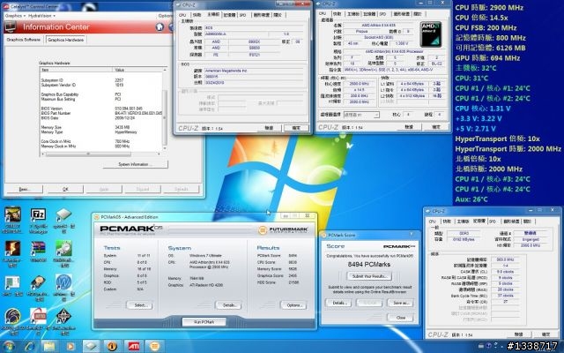This screenshot has height=353, width=564.
Task: Open the Options menu in Catalyst Control Center
Action: click(x=165, y=16)
